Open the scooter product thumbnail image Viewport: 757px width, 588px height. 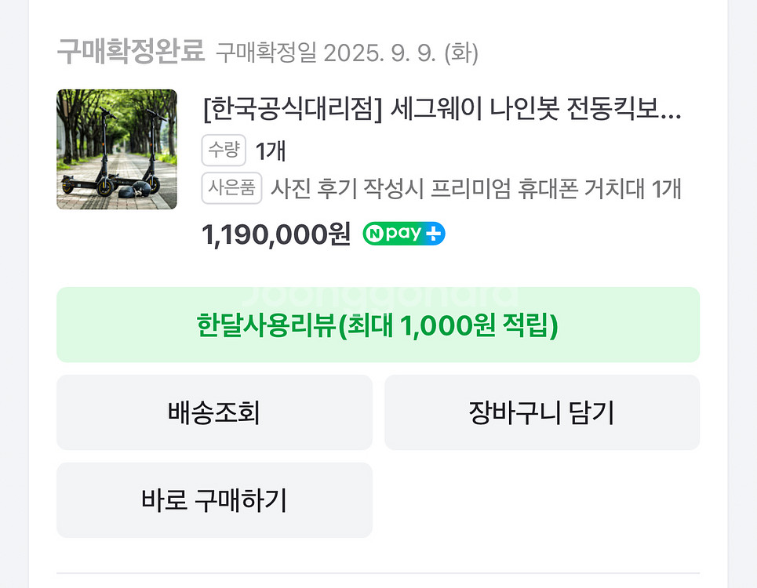116,149
